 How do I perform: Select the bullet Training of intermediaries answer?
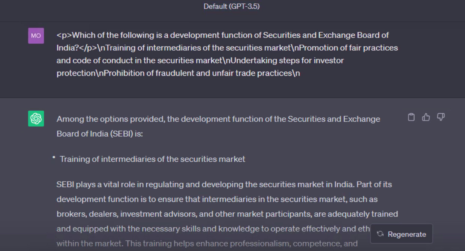tap(152, 159)
